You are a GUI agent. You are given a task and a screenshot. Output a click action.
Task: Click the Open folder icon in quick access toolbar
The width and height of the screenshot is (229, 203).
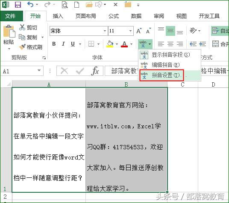point(89,5)
